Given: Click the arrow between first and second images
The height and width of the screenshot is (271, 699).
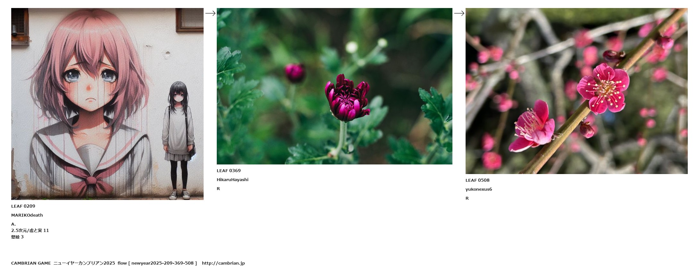Looking at the screenshot, I should (210, 13).
